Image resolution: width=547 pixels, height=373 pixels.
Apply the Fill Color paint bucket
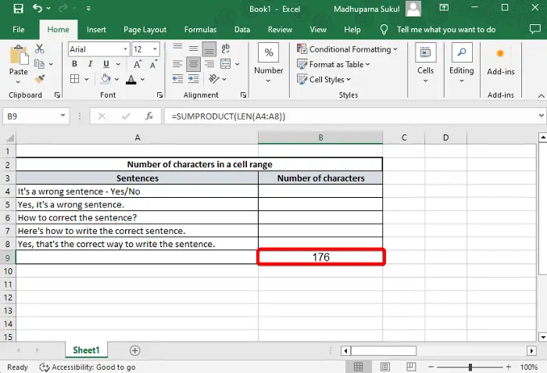(105, 79)
